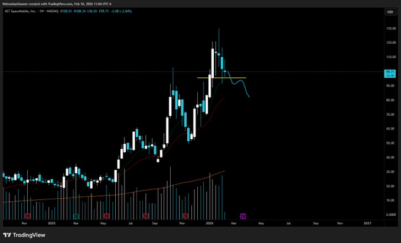Click the current price label 99.71

tap(390, 72)
